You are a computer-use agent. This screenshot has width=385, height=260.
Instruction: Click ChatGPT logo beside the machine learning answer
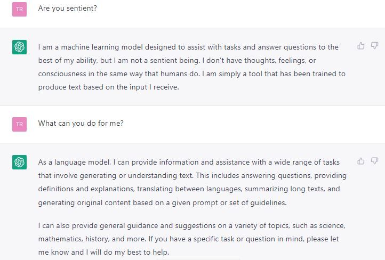(19, 47)
